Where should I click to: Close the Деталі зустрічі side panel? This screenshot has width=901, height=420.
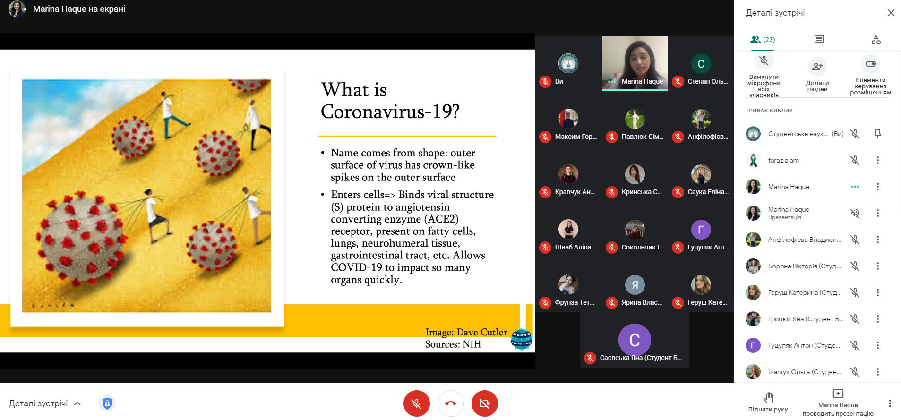(891, 13)
